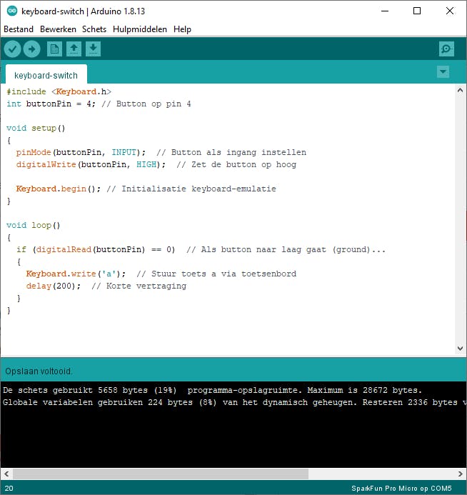Close the Arduino window
The image size is (467, 495).
click(450, 11)
